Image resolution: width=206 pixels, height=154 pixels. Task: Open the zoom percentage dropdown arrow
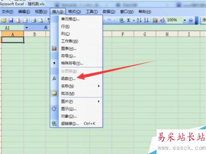coord(185,21)
